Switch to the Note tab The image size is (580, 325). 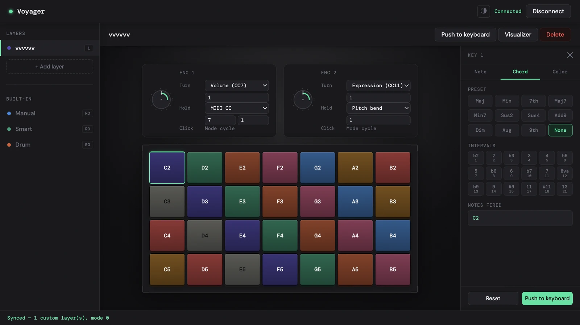pos(480,72)
